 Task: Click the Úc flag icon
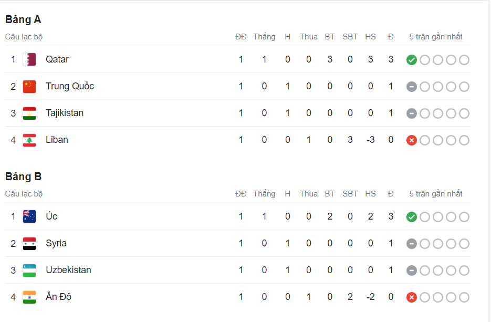(29, 216)
